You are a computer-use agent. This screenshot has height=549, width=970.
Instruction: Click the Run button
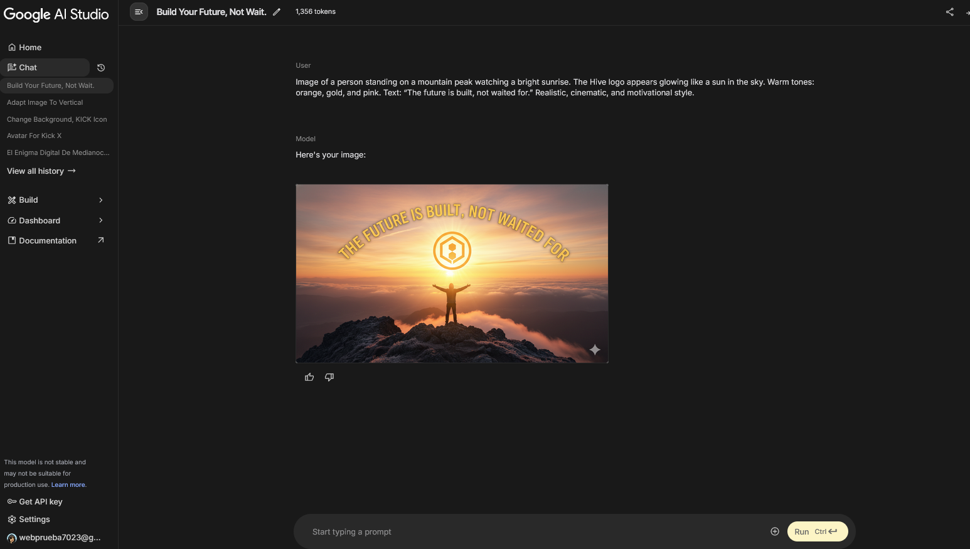[818, 531]
